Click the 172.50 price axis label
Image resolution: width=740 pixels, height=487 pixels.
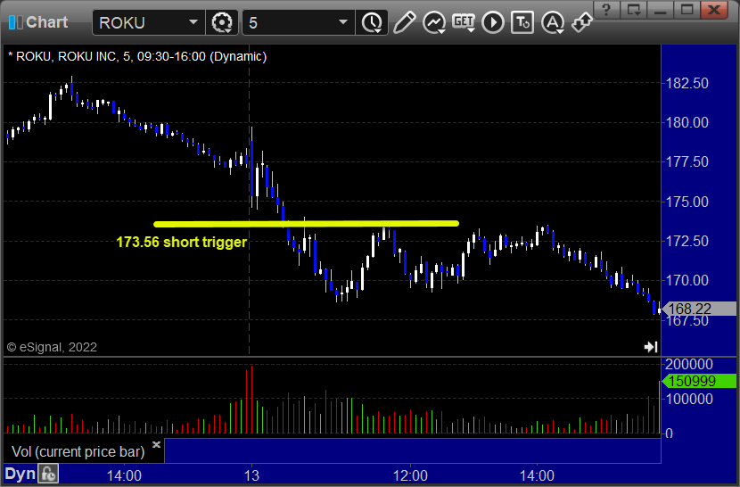point(687,241)
